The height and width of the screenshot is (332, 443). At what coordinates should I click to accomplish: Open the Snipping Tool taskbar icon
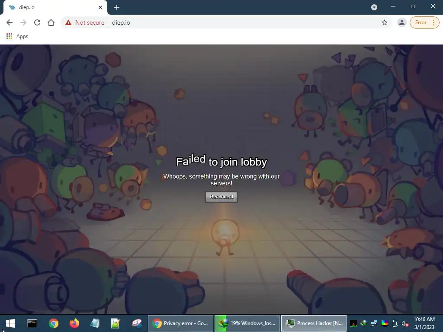137,323
